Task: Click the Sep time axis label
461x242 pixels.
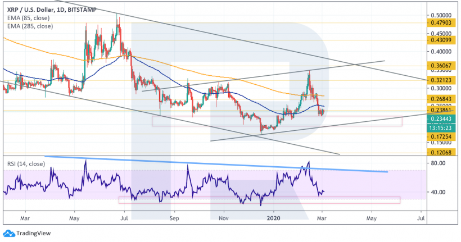Action: point(174,218)
